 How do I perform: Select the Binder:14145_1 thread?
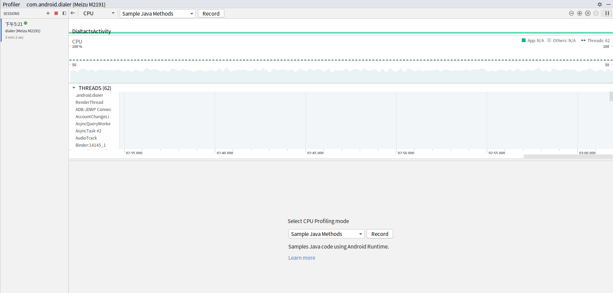coord(91,145)
